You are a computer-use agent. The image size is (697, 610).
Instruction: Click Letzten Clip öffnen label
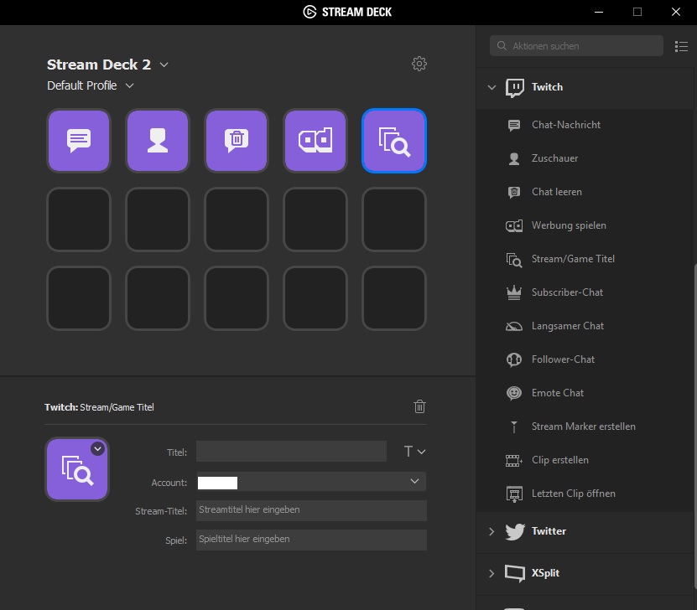574,494
